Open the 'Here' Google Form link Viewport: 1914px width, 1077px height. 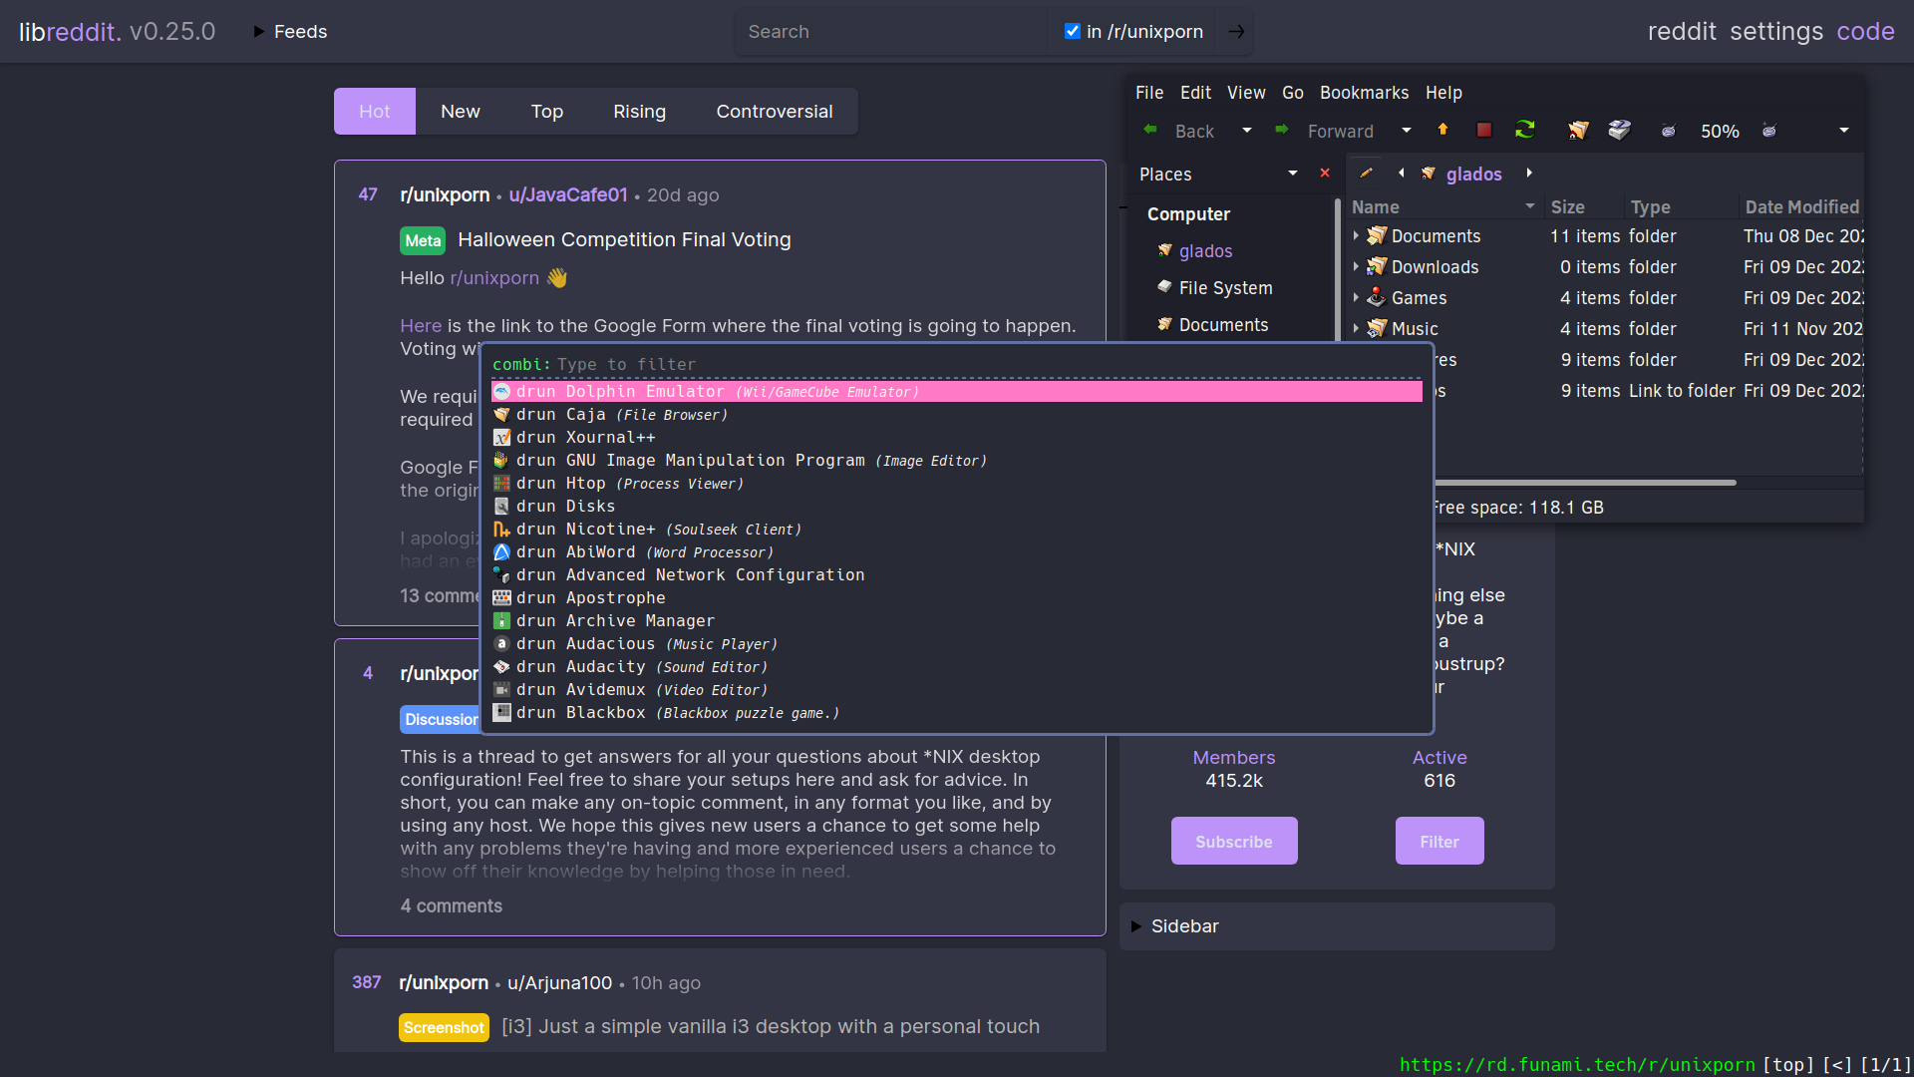[x=421, y=325]
